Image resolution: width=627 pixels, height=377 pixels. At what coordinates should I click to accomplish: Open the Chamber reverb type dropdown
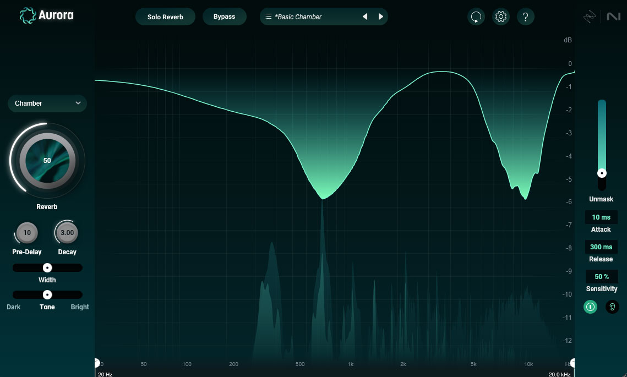tap(47, 103)
